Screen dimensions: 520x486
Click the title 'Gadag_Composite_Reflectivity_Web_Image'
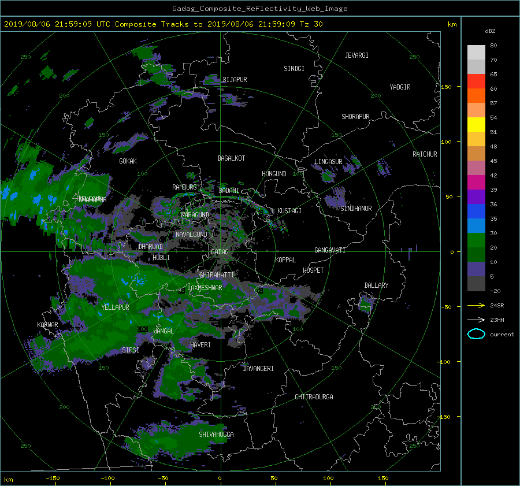pos(259,9)
